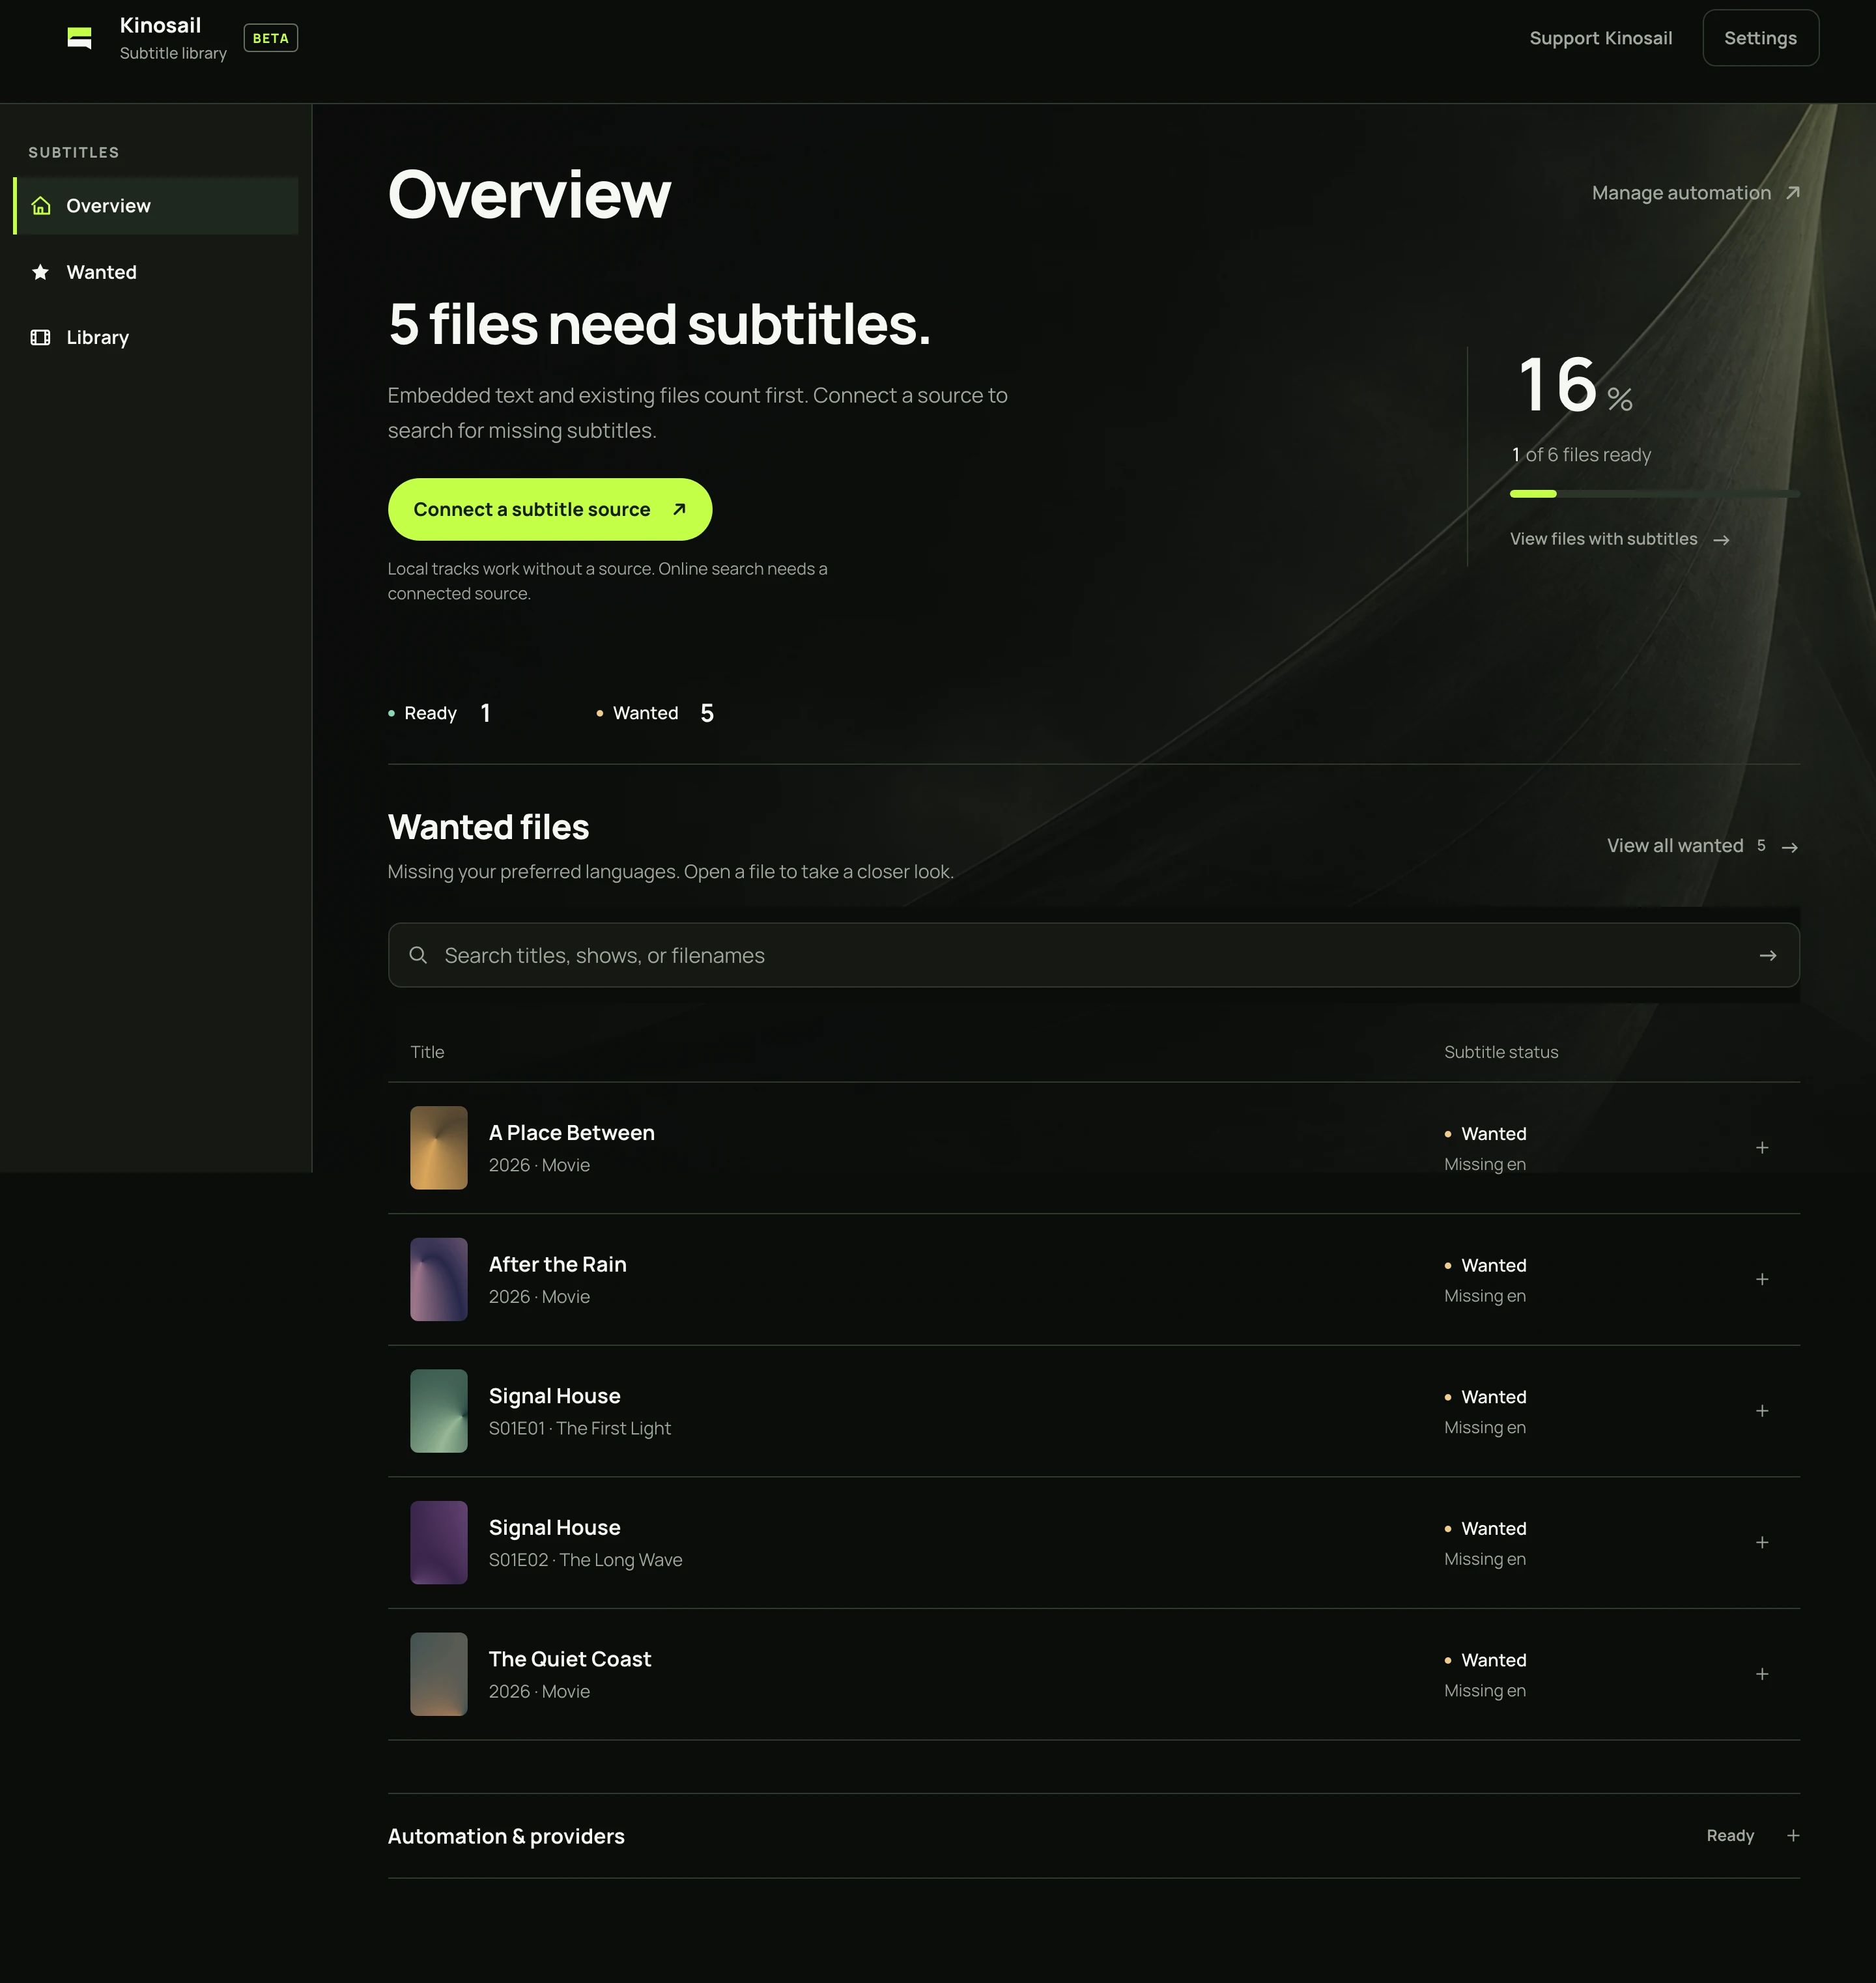The image size is (1876, 1983).
Task: Click the After the Rain title
Action: pos(557,1264)
